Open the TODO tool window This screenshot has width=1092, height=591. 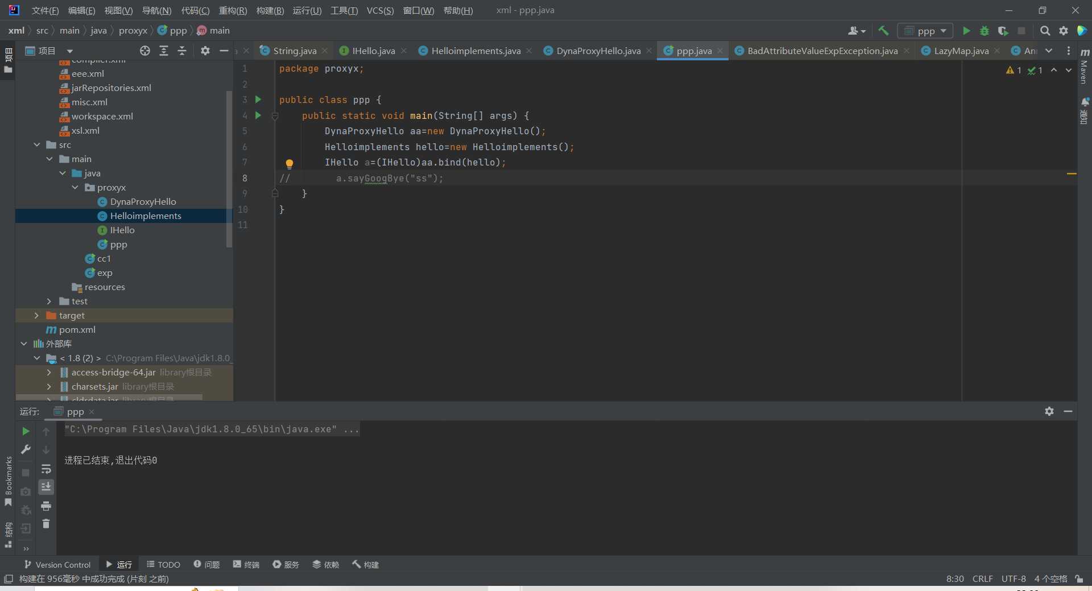(164, 564)
